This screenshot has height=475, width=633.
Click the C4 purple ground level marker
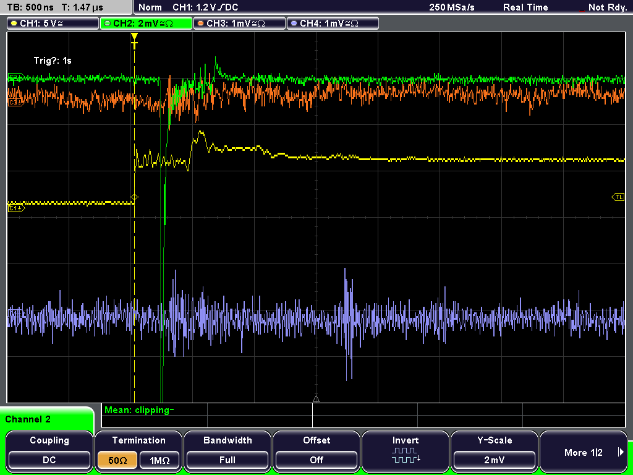[x=16, y=314]
